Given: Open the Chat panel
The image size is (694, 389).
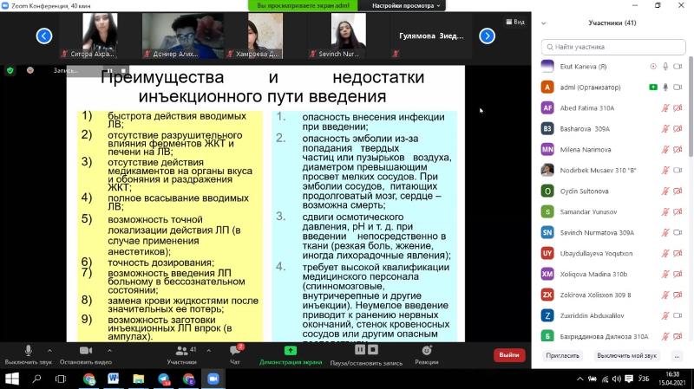Looking at the screenshot, I should coord(234,350).
